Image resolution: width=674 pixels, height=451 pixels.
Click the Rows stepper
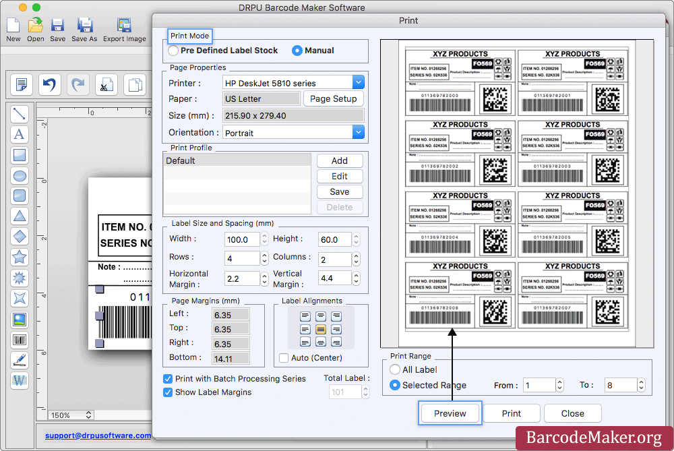coord(265,258)
